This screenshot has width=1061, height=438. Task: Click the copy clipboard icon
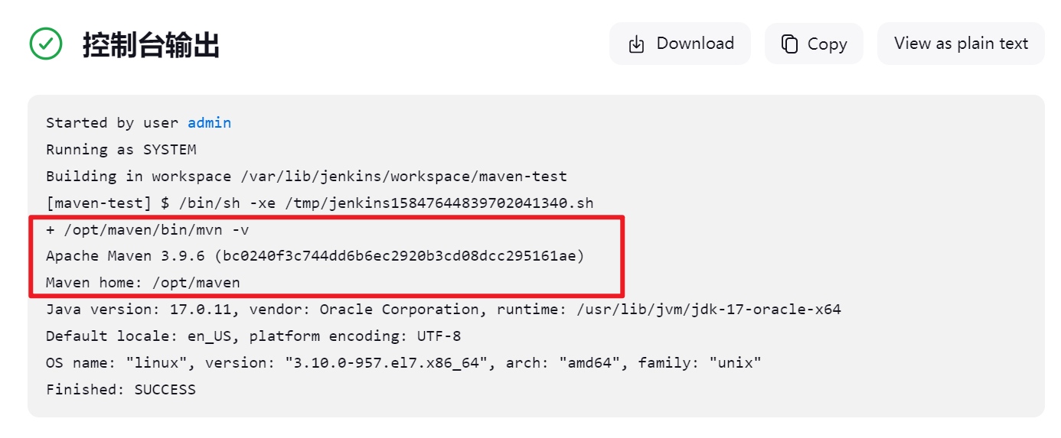pyautogui.click(x=789, y=44)
